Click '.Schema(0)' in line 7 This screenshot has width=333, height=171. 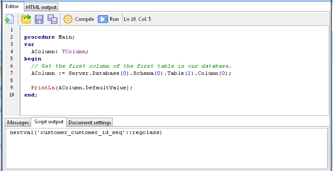coord(147,73)
